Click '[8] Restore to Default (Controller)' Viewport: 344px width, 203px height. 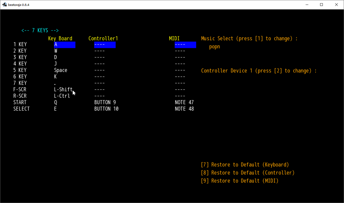(248, 173)
